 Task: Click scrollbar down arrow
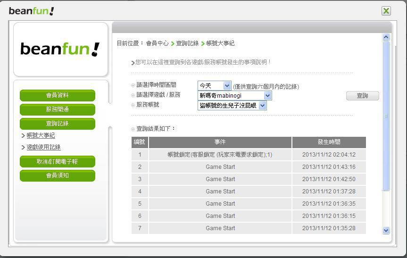click(386, 230)
